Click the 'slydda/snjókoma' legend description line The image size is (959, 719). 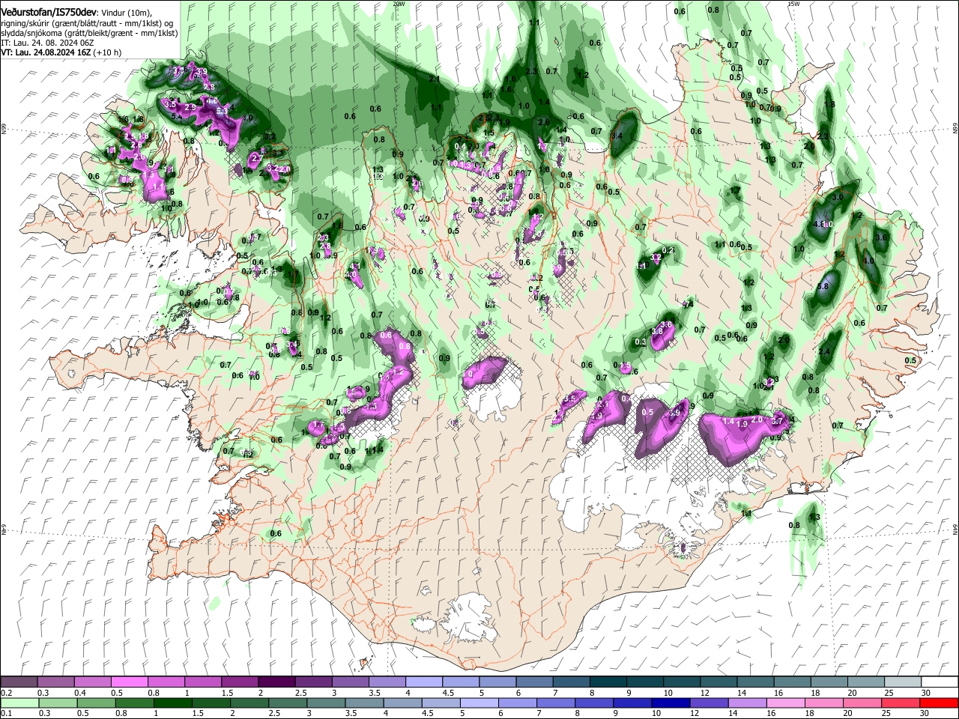click(x=89, y=33)
